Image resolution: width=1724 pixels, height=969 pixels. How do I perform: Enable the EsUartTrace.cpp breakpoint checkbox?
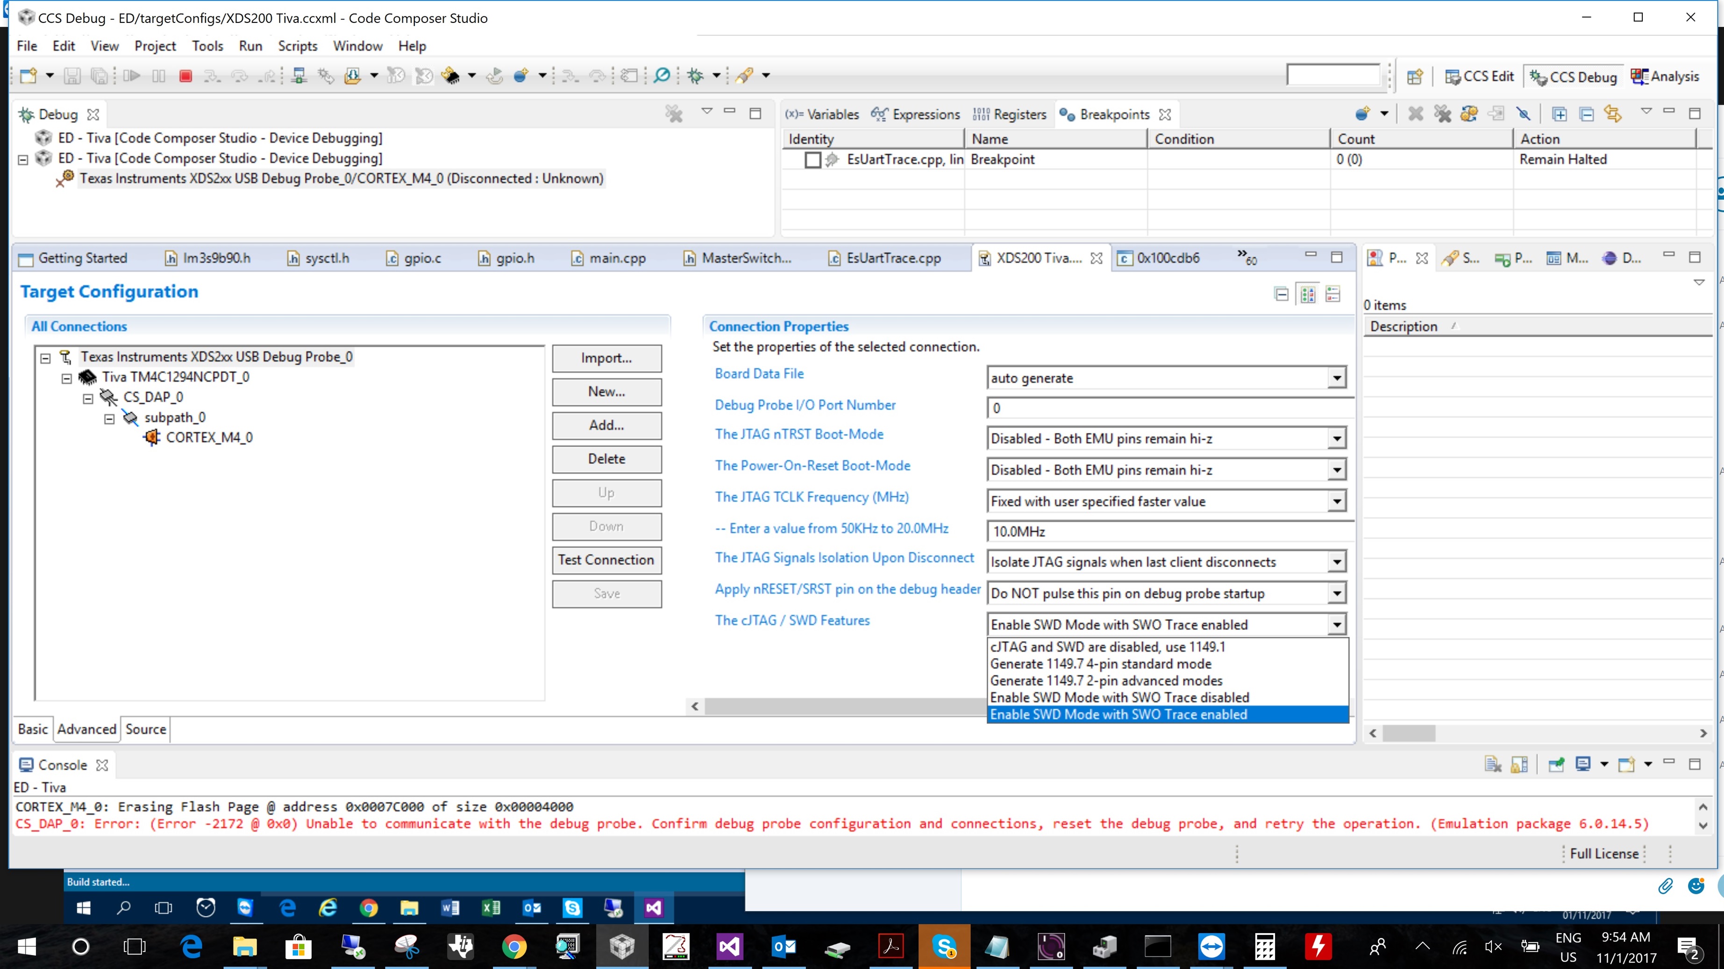[x=812, y=160]
